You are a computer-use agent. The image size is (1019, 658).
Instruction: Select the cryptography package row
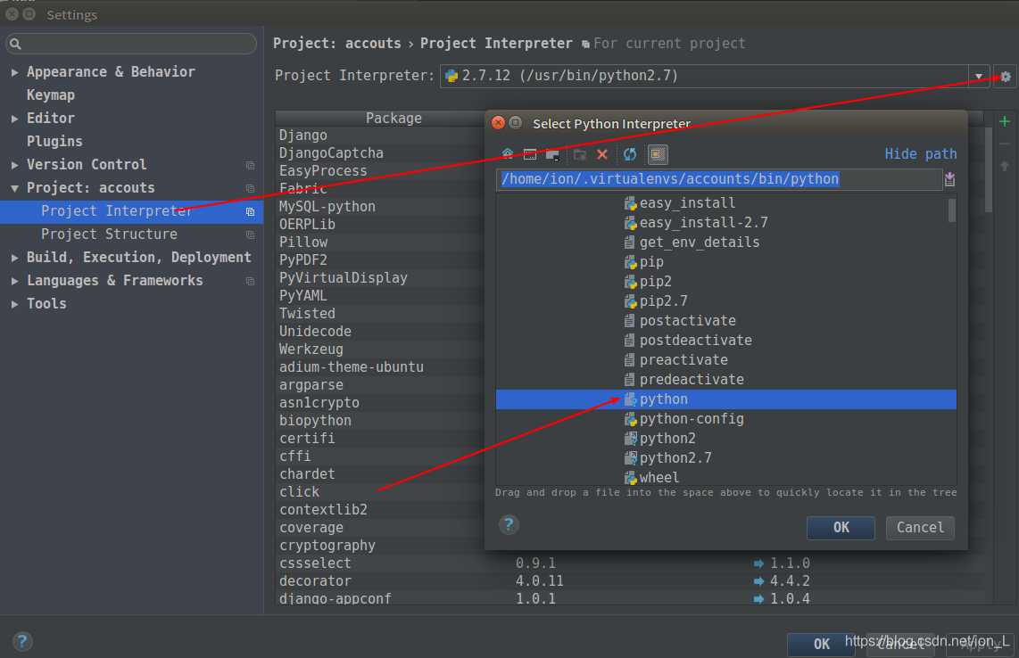(381, 546)
